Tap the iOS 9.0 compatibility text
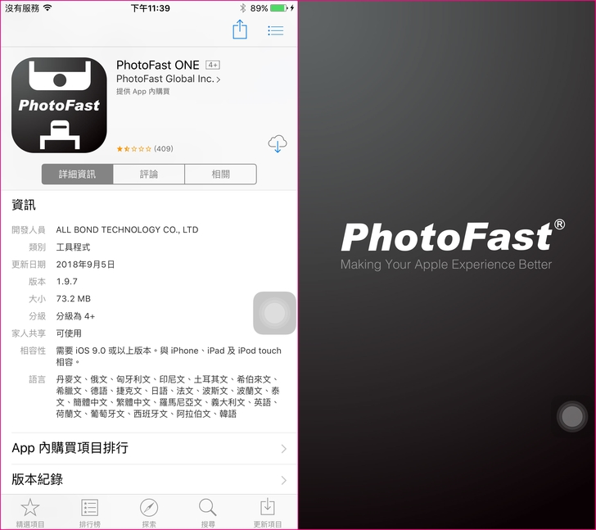Image resolution: width=596 pixels, height=530 pixels. click(169, 356)
